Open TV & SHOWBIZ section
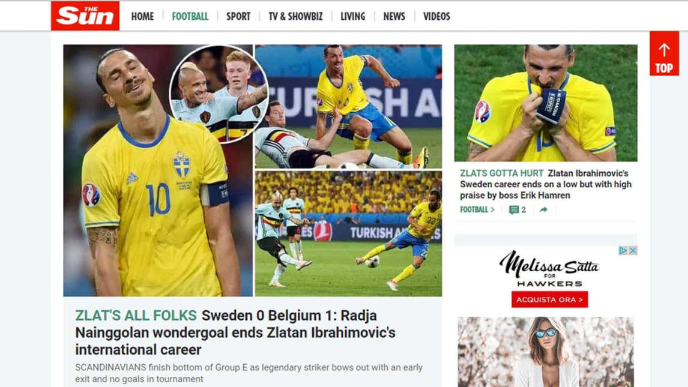The image size is (688, 387). pyautogui.click(x=295, y=17)
